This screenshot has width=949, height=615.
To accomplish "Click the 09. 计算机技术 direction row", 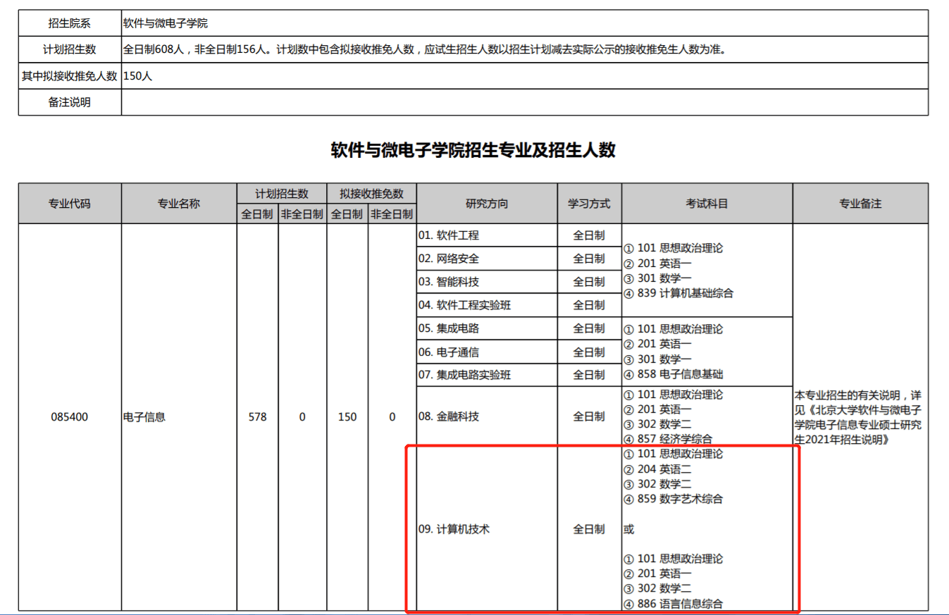I will click(487, 529).
